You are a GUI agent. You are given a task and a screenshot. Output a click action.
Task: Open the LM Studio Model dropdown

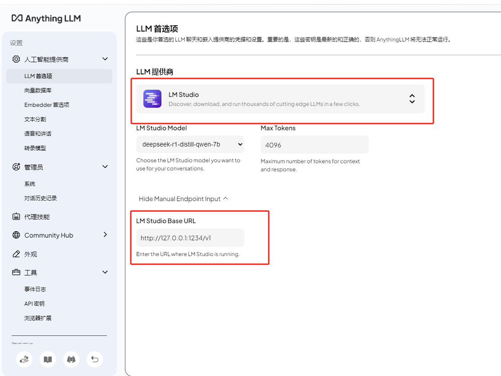[x=190, y=145]
